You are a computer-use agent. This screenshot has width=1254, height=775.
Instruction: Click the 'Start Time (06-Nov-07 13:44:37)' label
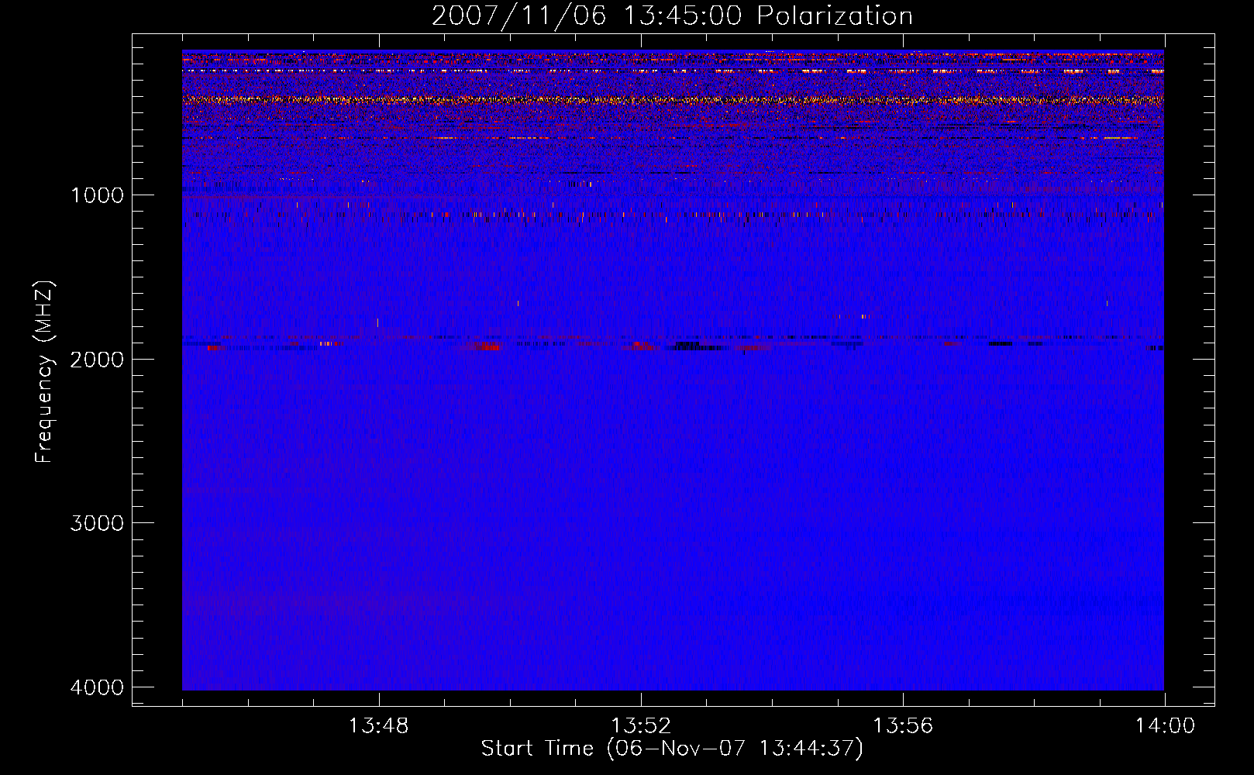tap(672, 749)
